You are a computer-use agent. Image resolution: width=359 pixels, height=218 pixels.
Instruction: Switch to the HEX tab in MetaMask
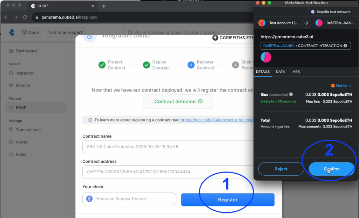296,72
